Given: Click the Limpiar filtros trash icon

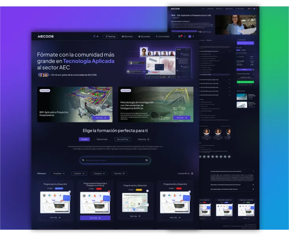Looking at the screenshot, I should click(192, 173).
